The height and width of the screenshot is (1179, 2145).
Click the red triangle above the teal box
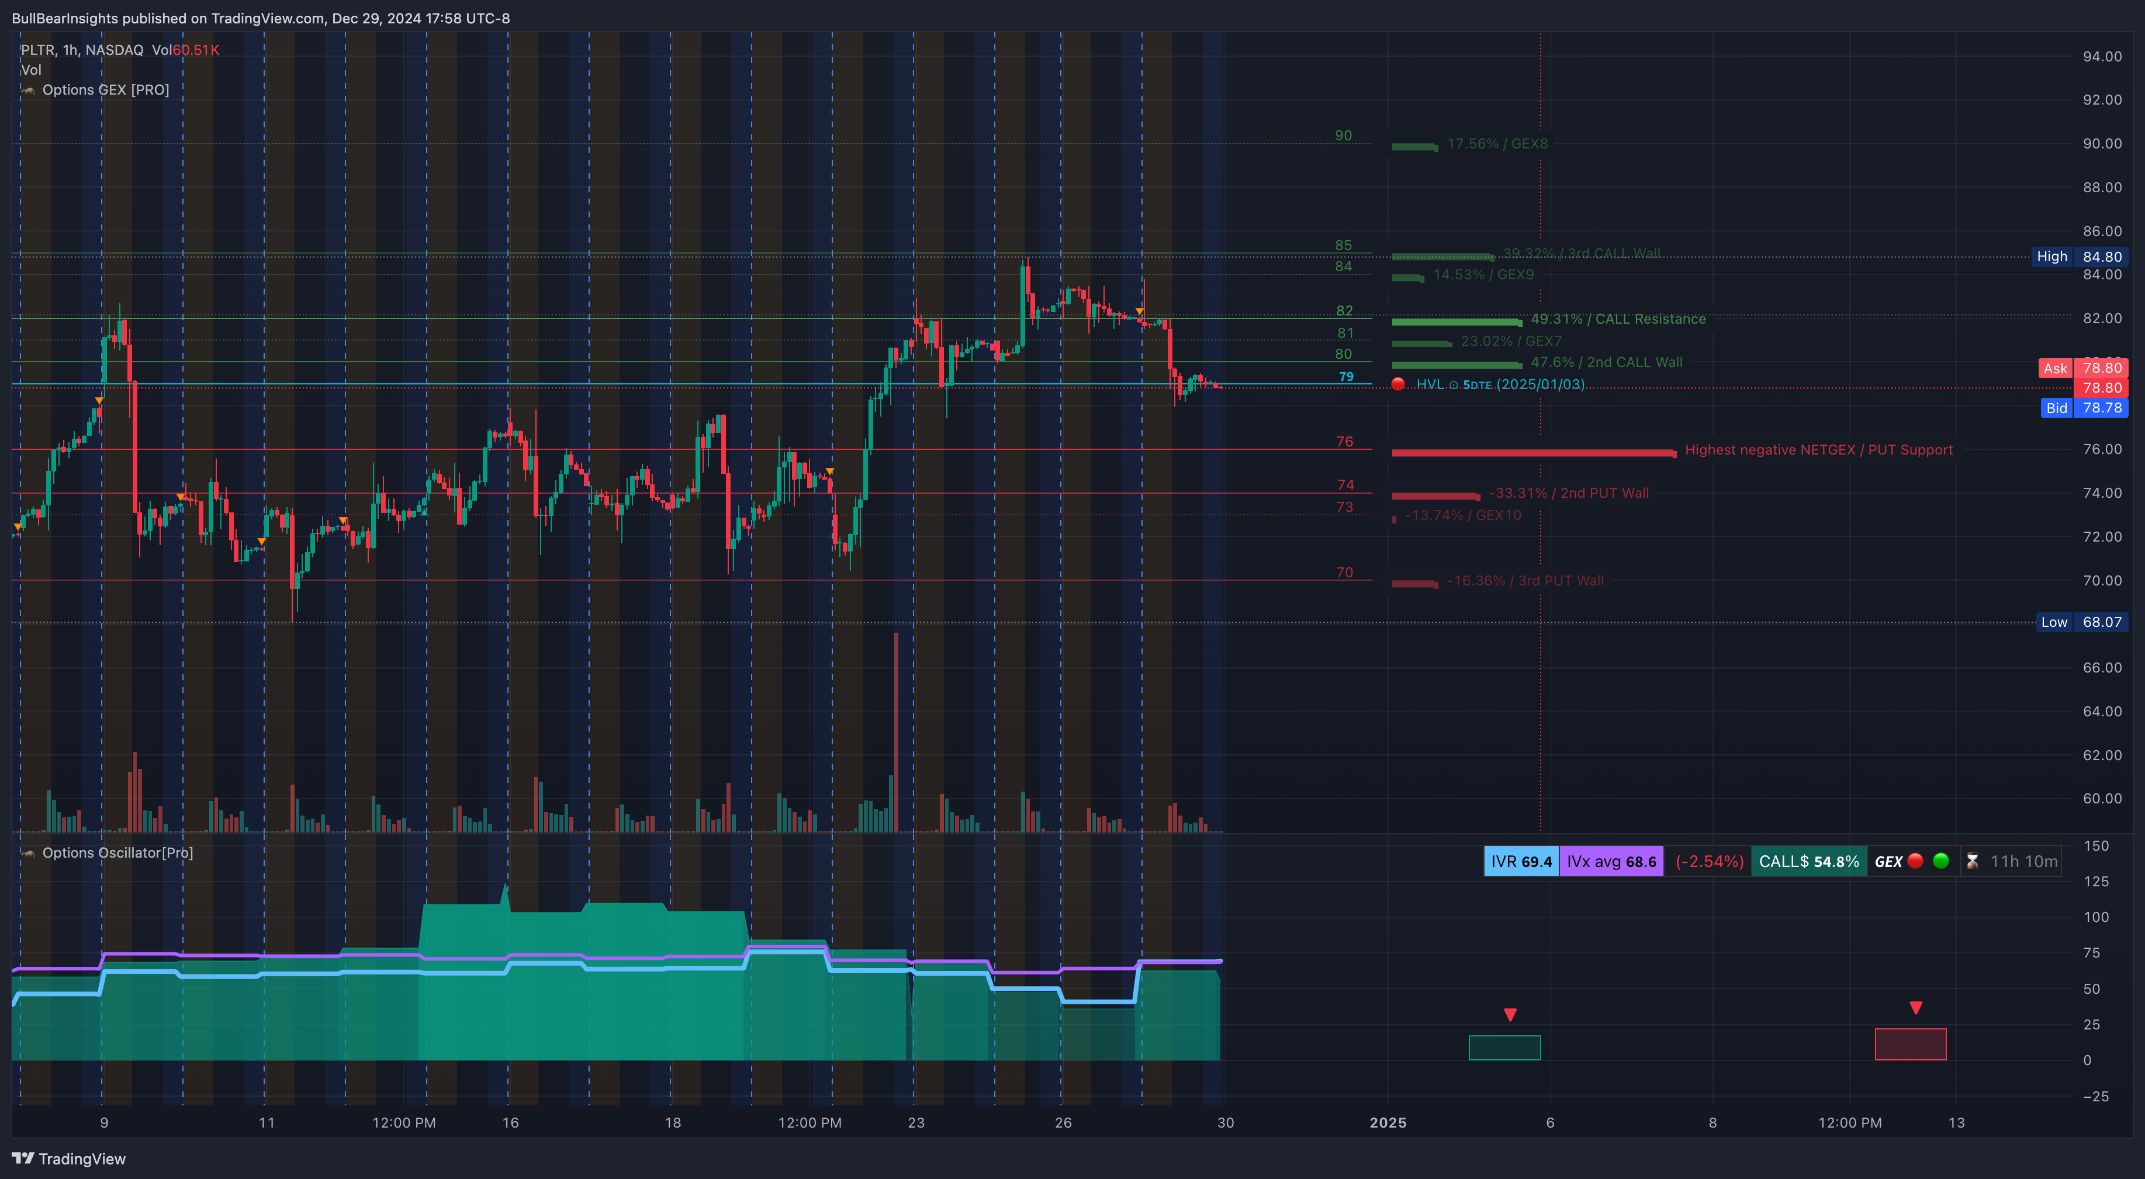1510,1015
